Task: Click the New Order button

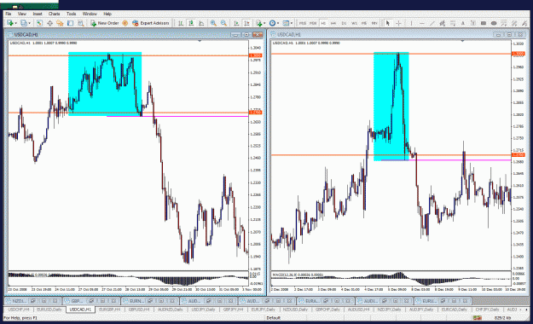Action: click(x=104, y=23)
